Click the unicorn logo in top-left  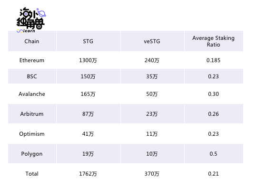point(31,20)
